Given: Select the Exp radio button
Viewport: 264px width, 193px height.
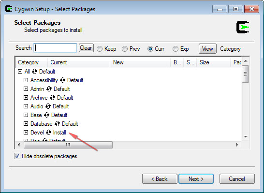Looking at the screenshot, I should 175,49.
